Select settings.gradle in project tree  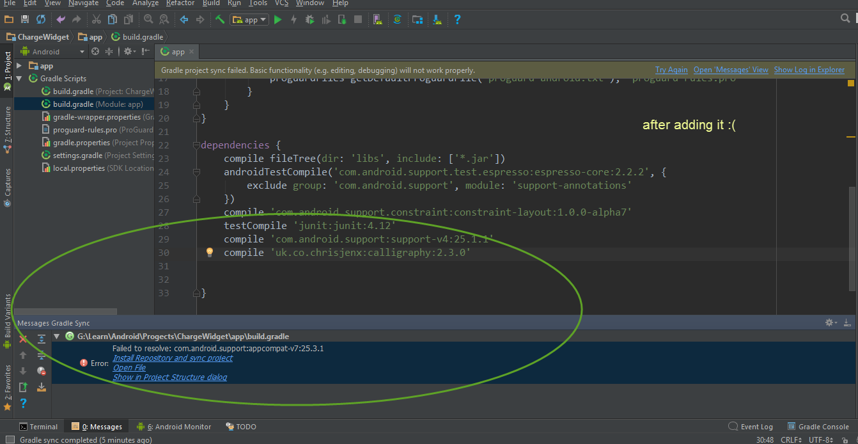pyautogui.click(x=98, y=155)
